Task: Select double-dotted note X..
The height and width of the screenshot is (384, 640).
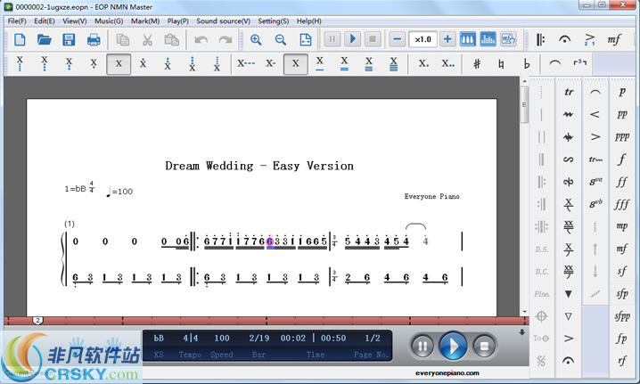Action: [x=447, y=64]
